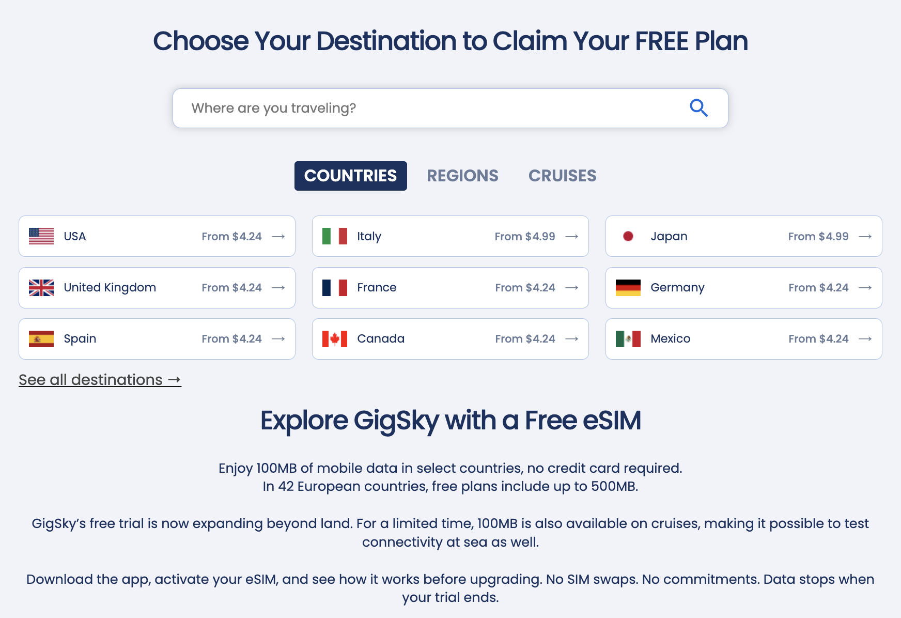Click the Germany flag icon
This screenshot has height=618, width=901.
click(x=628, y=288)
